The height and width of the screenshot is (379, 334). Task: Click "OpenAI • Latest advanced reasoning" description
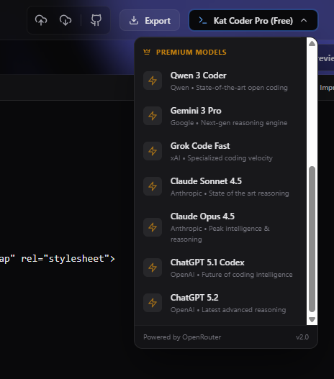point(228,310)
